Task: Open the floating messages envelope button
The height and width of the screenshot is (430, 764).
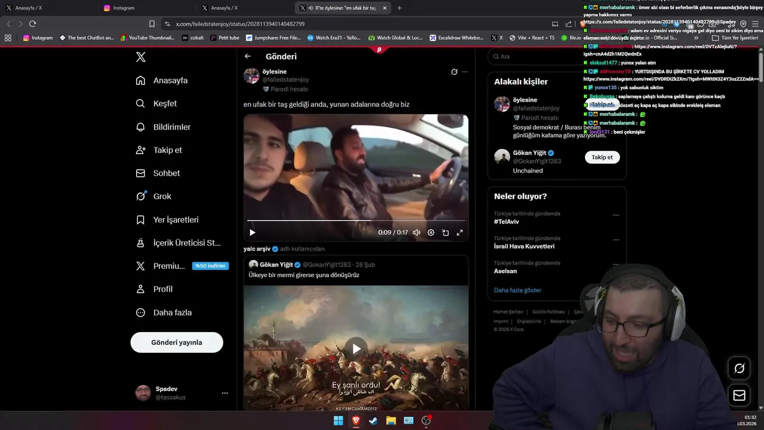Action: pos(739,395)
